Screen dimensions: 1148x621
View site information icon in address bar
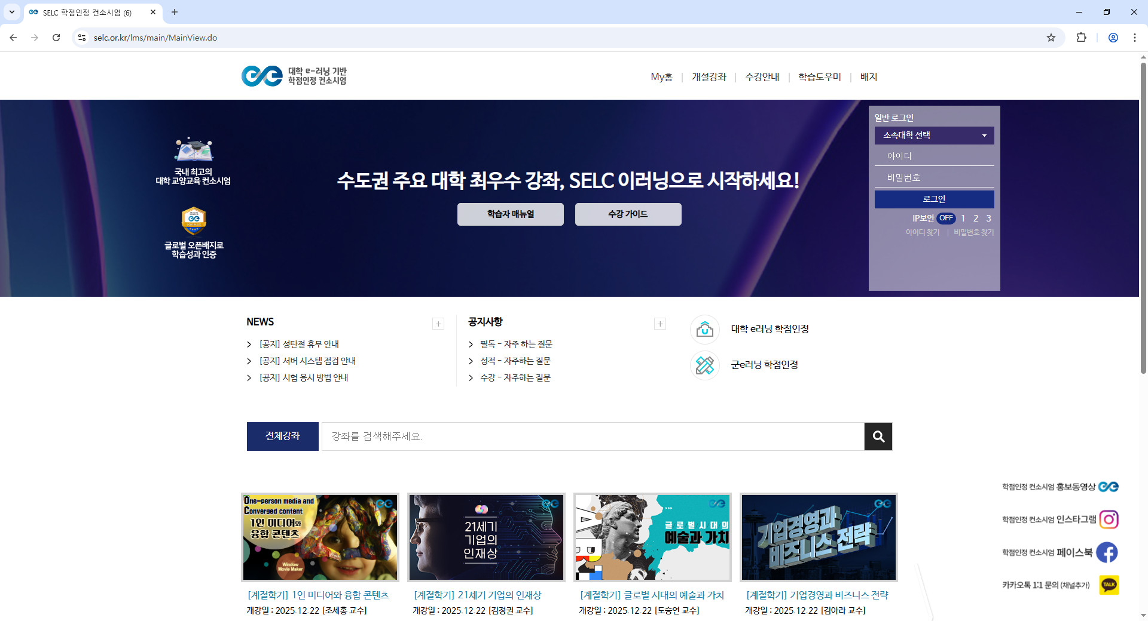(82, 38)
